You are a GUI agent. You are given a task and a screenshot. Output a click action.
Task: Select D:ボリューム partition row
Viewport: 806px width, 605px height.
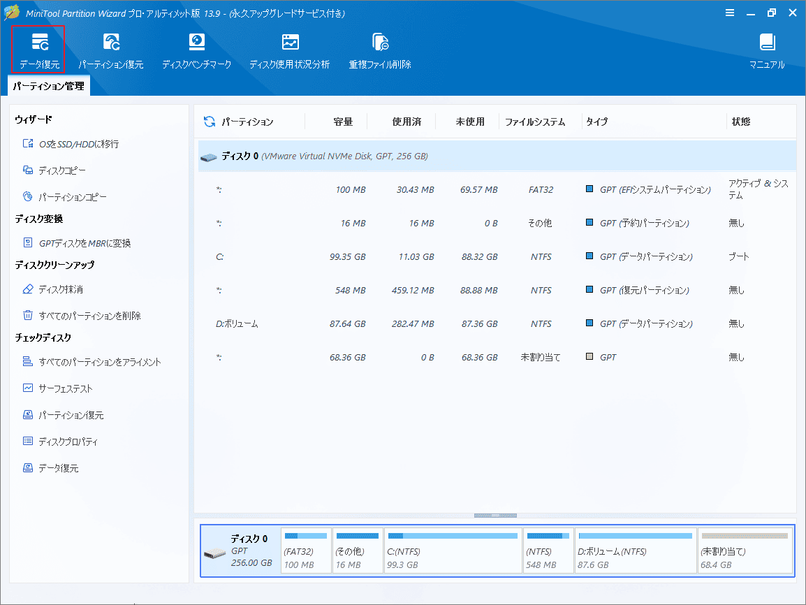pyautogui.click(x=497, y=324)
